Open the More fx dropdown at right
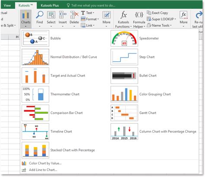The height and width of the screenshot is (177, 205). pos(183,19)
